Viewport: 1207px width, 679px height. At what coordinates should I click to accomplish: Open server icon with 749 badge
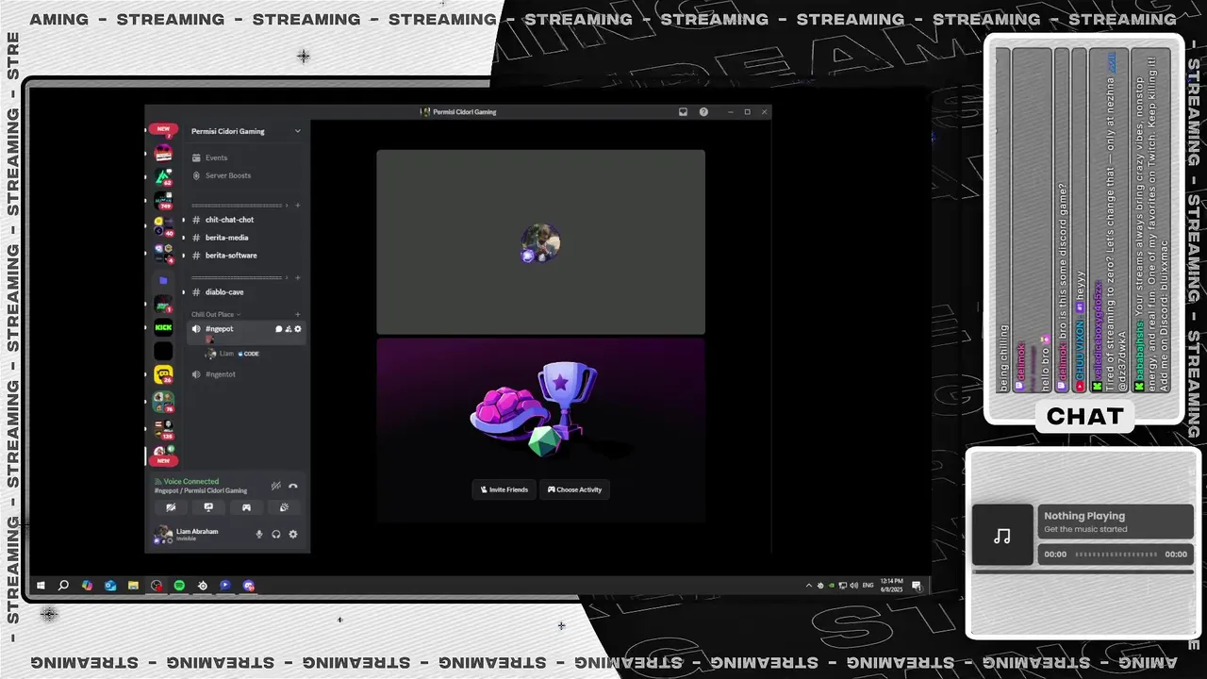pyautogui.click(x=163, y=200)
